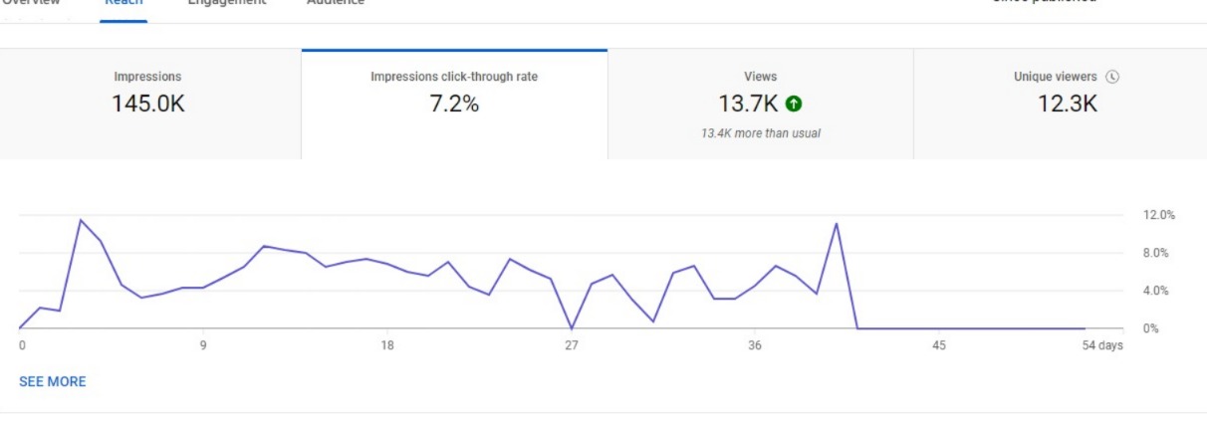Click the SEE MORE link
The image size is (1207, 422).
(x=52, y=381)
